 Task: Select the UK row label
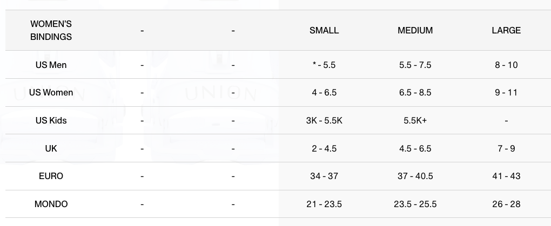click(51, 148)
